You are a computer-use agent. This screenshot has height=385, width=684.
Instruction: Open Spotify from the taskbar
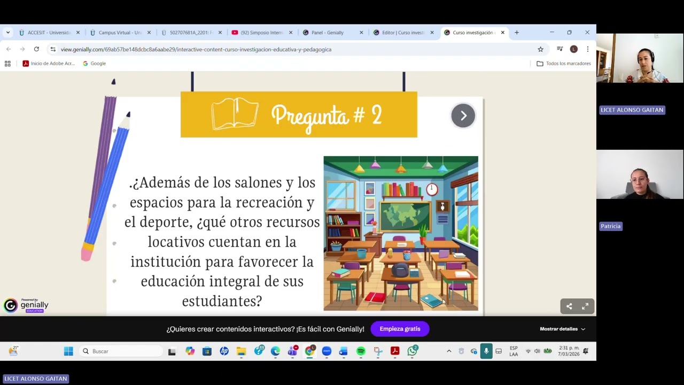[361, 351]
